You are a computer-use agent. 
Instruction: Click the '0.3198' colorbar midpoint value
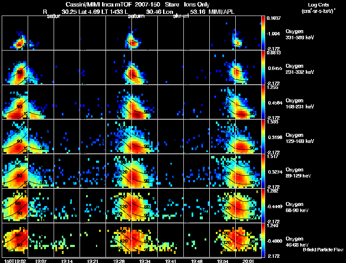pos(275,137)
